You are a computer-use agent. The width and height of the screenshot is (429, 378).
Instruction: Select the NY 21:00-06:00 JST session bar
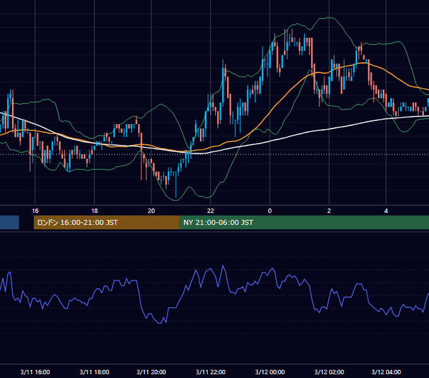[304, 222]
